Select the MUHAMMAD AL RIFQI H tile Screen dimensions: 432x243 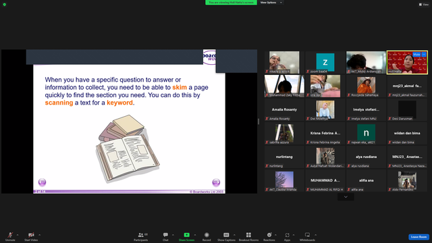325,181
